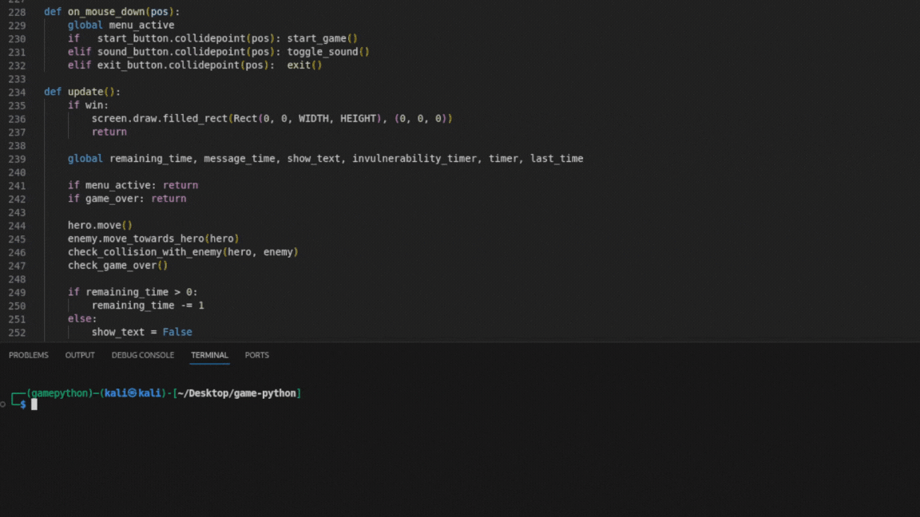Click 'if remaining_time > 0:' line
The image size is (920, 517).
[133, 292]
